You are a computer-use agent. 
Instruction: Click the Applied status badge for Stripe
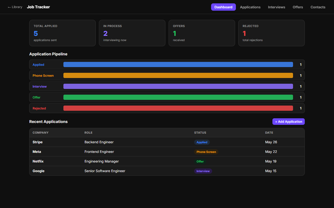click(202, 142)
